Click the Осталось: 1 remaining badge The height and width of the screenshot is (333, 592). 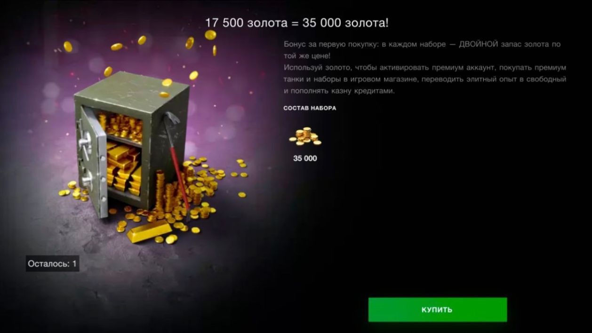pyautogui.click(x=52, y=263)
